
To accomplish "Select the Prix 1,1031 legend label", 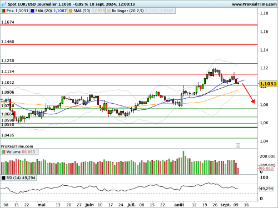I will coord(17,11).
